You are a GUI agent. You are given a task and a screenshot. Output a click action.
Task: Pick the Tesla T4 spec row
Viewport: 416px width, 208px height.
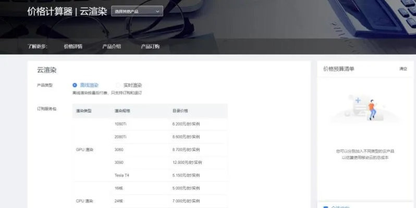tap(121, 175)
